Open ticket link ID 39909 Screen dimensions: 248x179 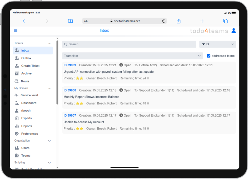click(x=70, y=65)
